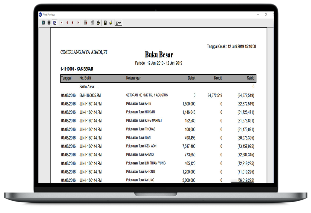
Task: Jump to the first page of report
Action: coord(62,23)
